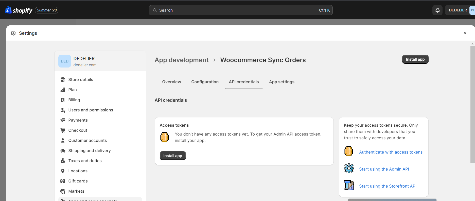Viewport: 475px width, 201px height.
Task: Open the App settings tab
Action: point(282,82)
